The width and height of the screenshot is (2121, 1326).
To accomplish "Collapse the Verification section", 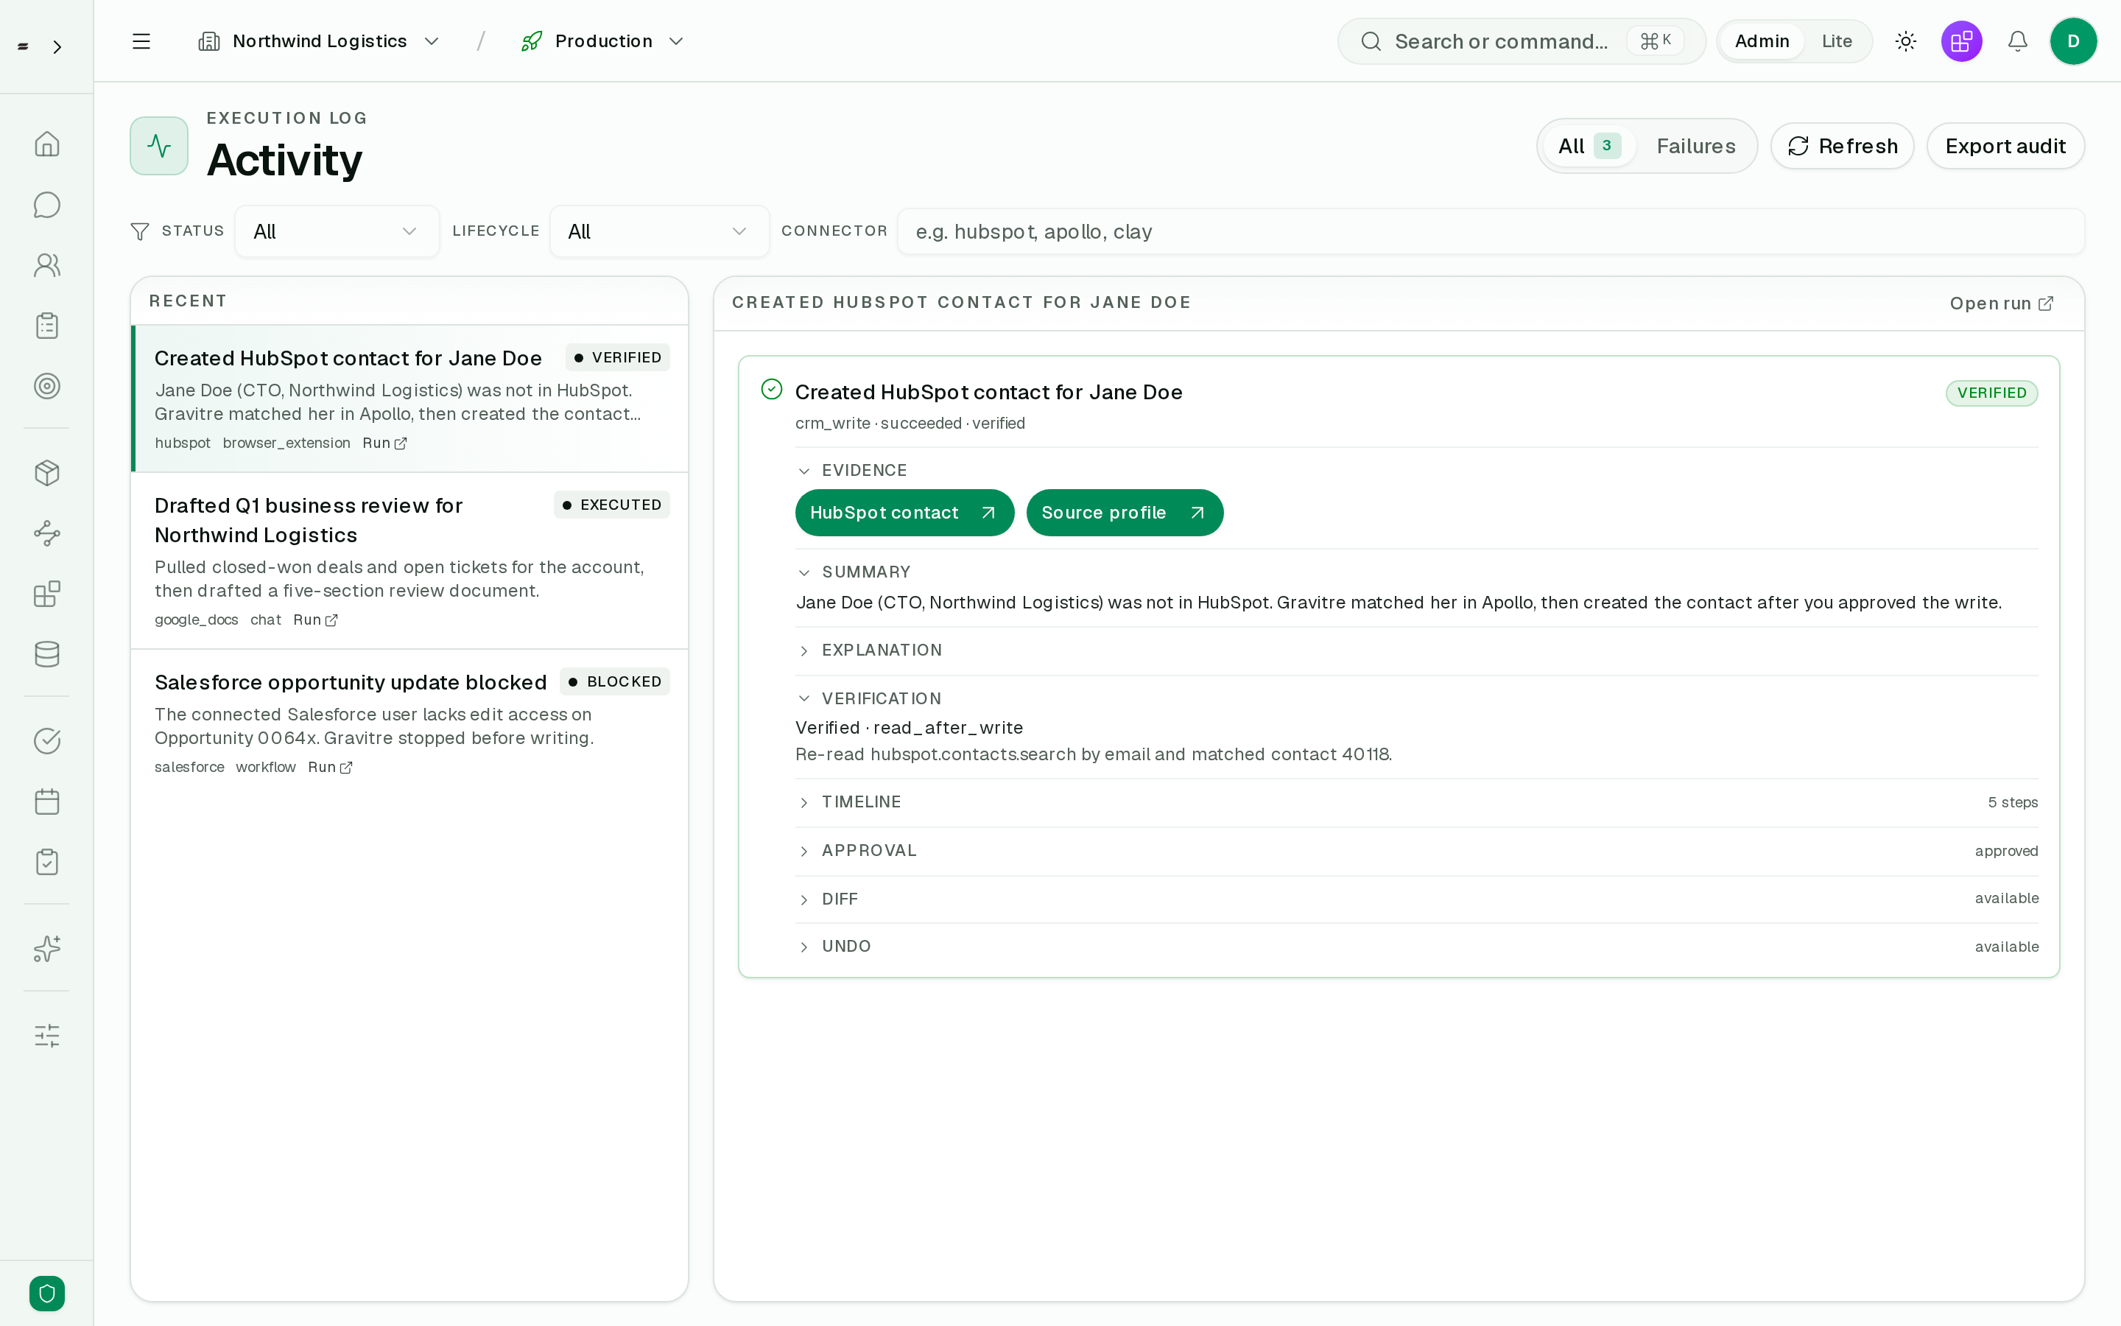I will [x=1416, y=699].
